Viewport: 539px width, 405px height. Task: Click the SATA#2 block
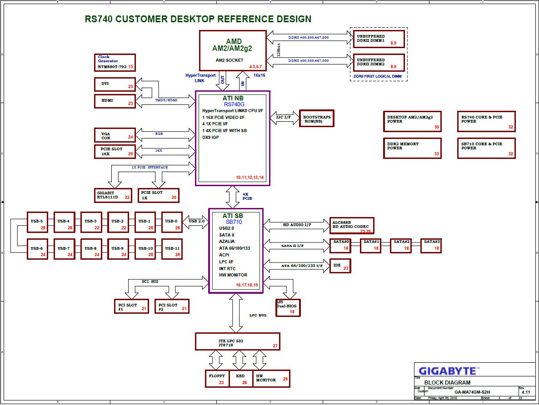pos(401,246)
